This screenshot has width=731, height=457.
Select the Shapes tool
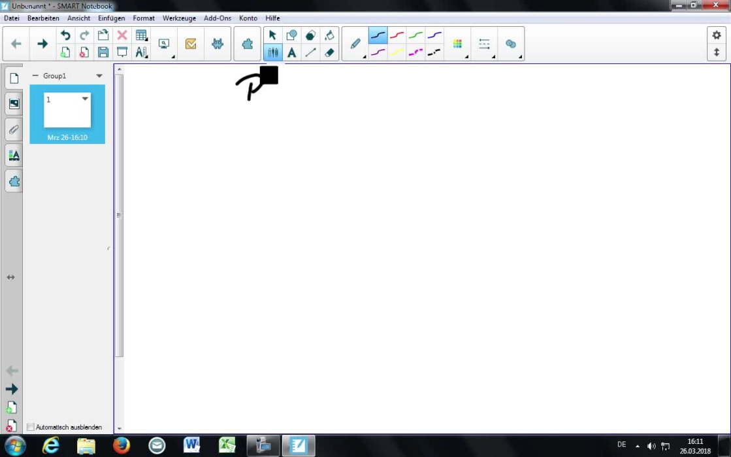(x=292, y=35)
